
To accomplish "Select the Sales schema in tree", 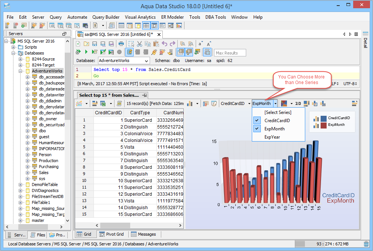I will pos(44,173).
